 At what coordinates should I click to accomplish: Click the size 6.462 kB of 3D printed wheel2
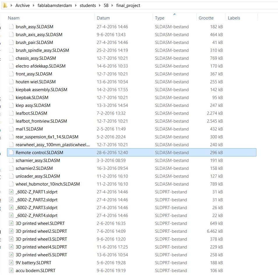pyautogui.click(x=215, y=231)
